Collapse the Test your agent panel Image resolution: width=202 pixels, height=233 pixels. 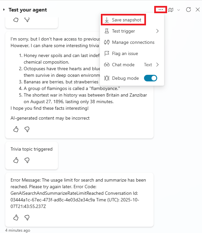4,10
